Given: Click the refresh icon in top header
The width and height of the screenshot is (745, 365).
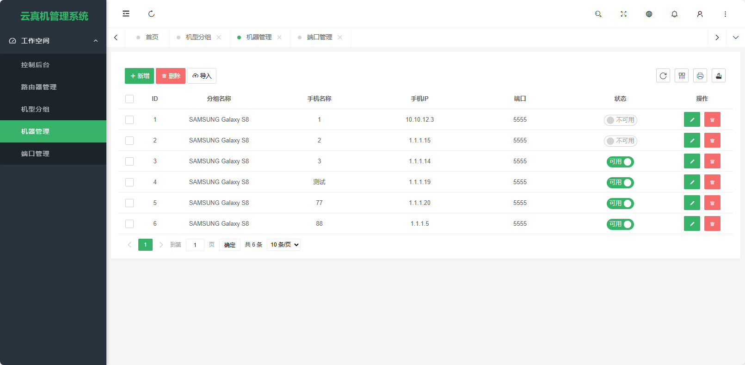Looking at the screenshot, I should pyautogui.click(x=151, y=14).
